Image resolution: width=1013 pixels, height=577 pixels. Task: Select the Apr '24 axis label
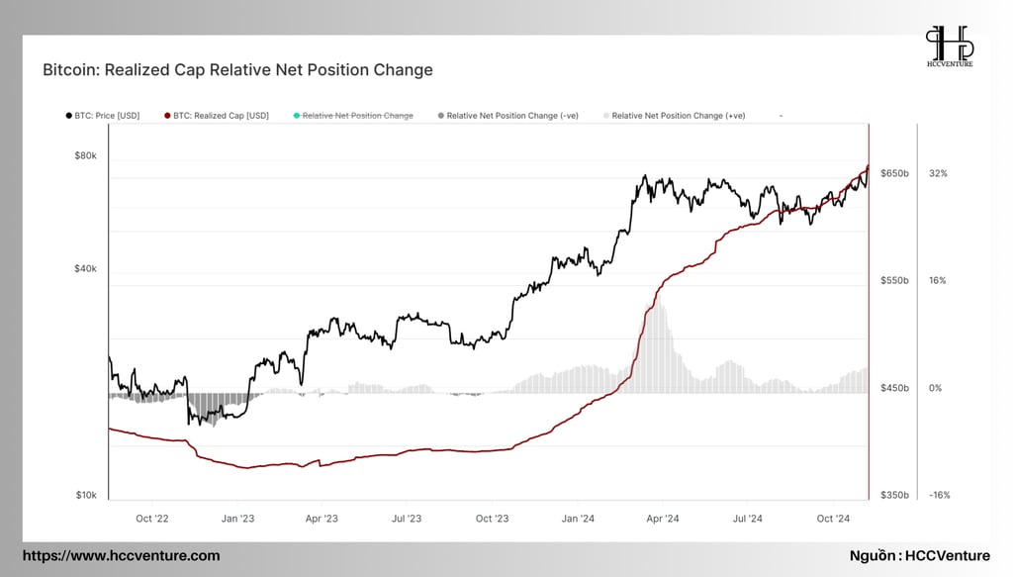coord(663,519)
